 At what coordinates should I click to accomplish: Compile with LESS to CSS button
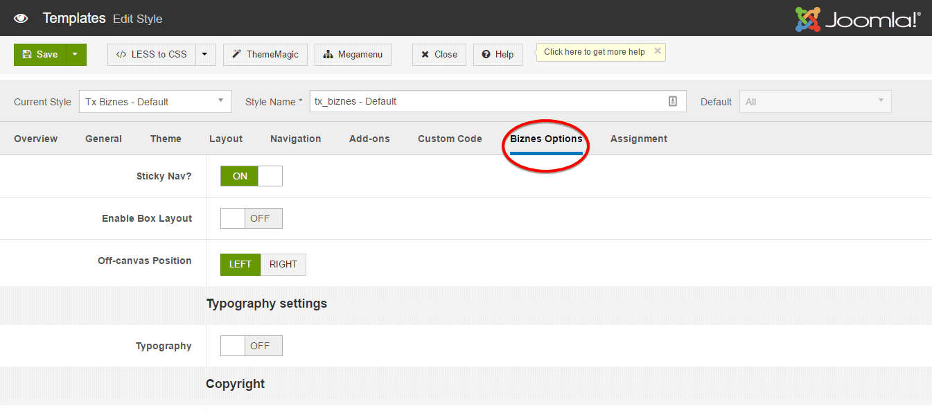coord(152,55)
